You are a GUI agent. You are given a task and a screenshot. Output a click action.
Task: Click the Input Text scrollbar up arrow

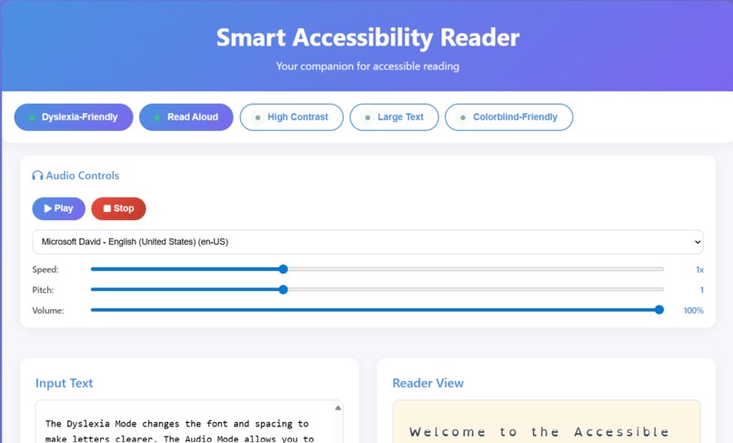point(338,408)
